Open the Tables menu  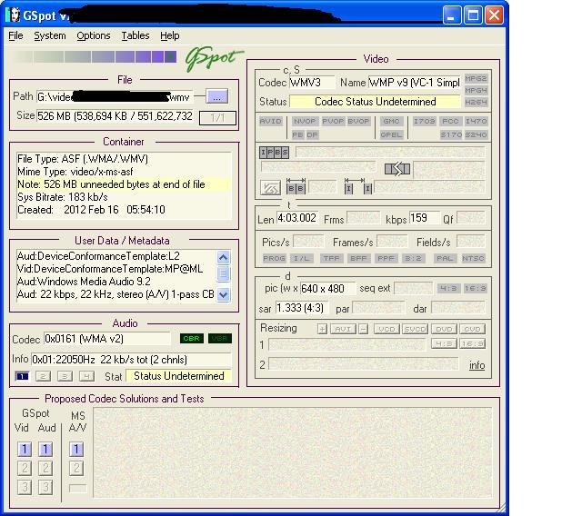click(135, 35)
